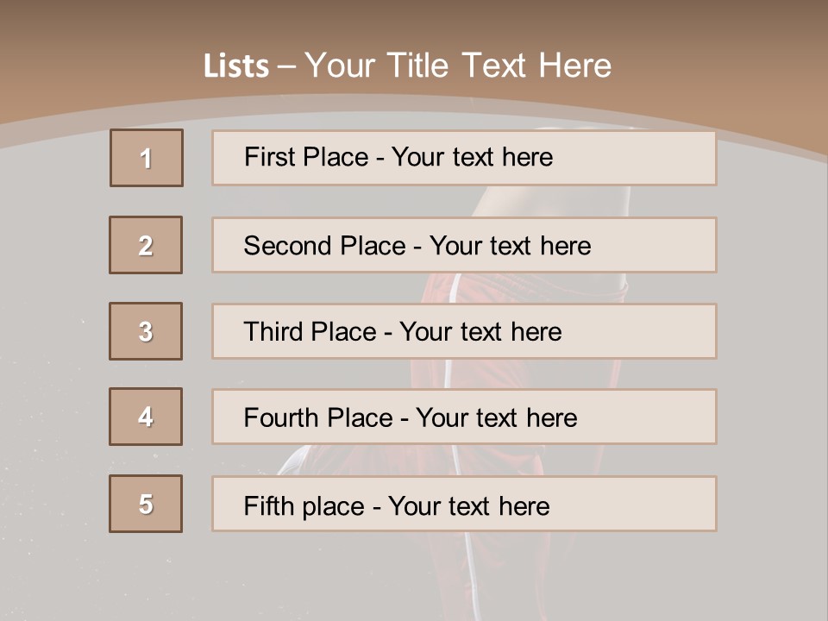Select the number 2 box
828x621 pixels.
146,245
